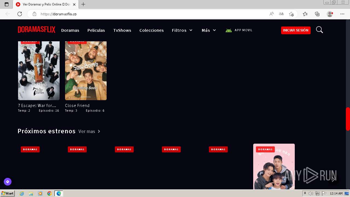
Task: Click the DoramasFlix logo
Action: pos(37,30)
